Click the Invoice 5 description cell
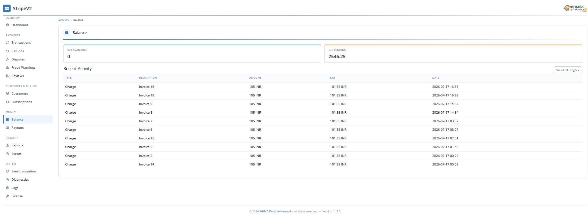 click(x=146, y=147)
